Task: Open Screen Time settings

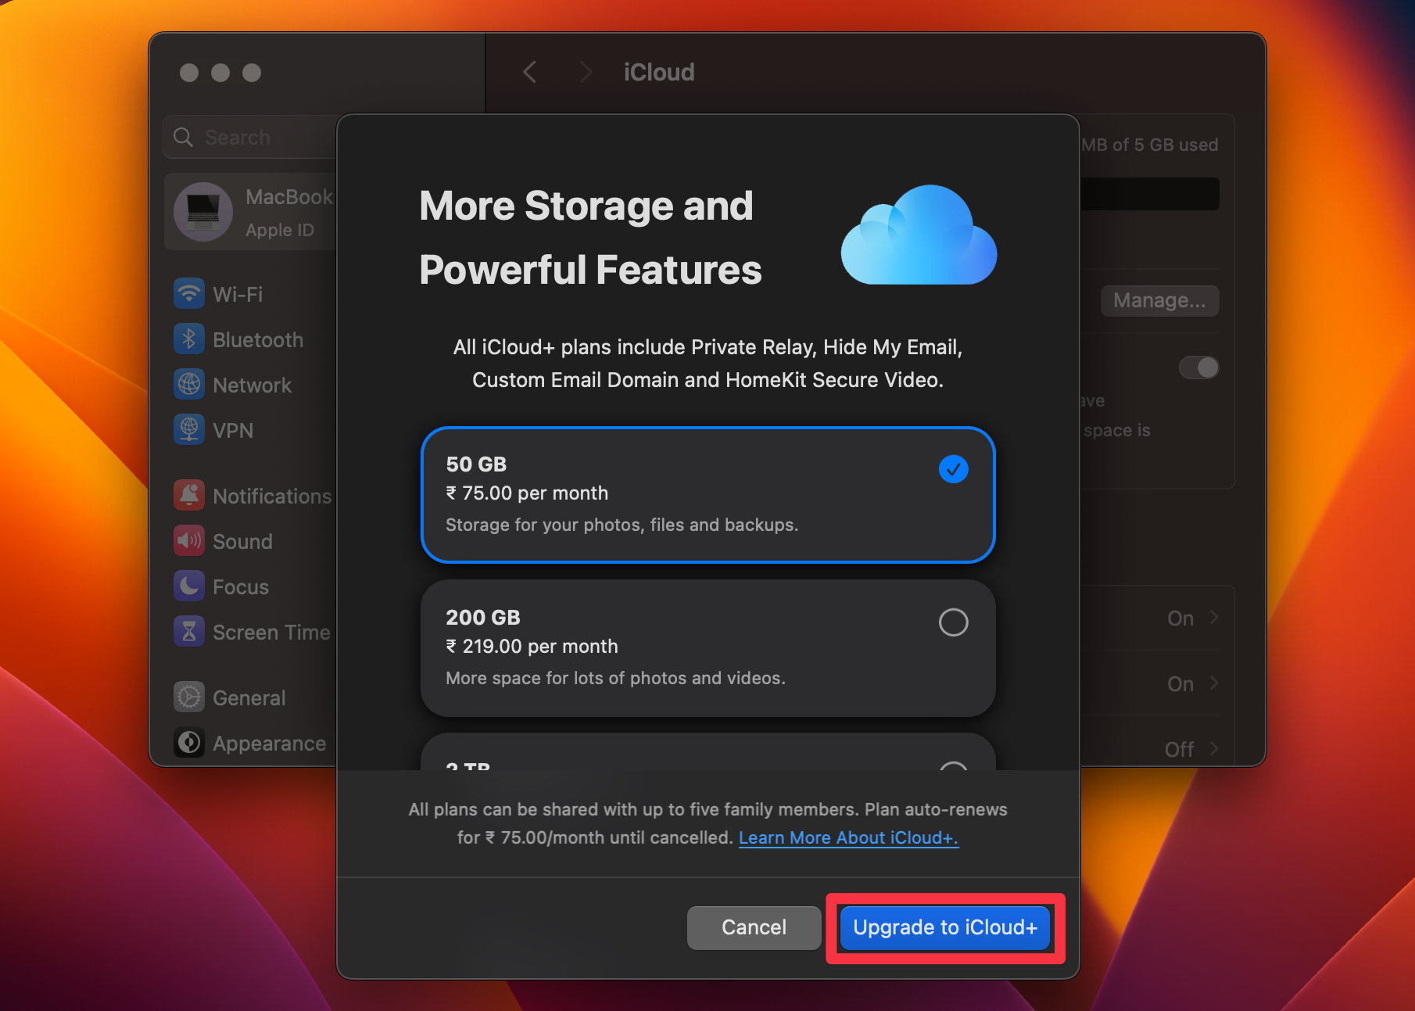Action: coord(270,632)
